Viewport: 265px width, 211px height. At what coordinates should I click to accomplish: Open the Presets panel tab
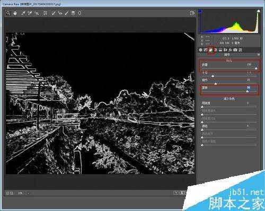click(240, 50)
